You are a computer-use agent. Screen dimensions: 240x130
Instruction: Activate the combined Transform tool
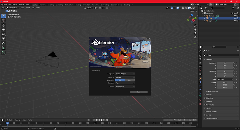pos(4,38)
